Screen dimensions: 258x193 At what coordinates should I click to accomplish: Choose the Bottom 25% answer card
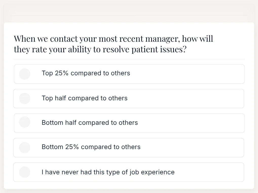129,148
